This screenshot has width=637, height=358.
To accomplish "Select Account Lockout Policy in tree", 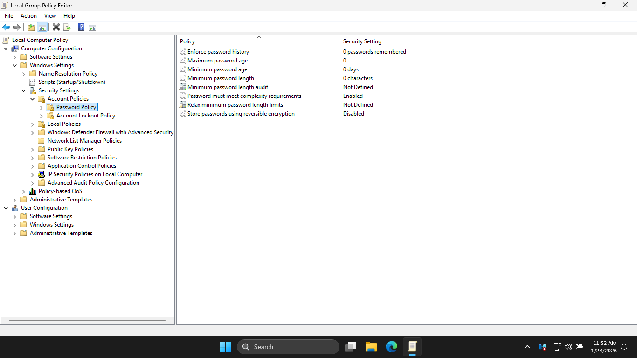I will 85,116.
